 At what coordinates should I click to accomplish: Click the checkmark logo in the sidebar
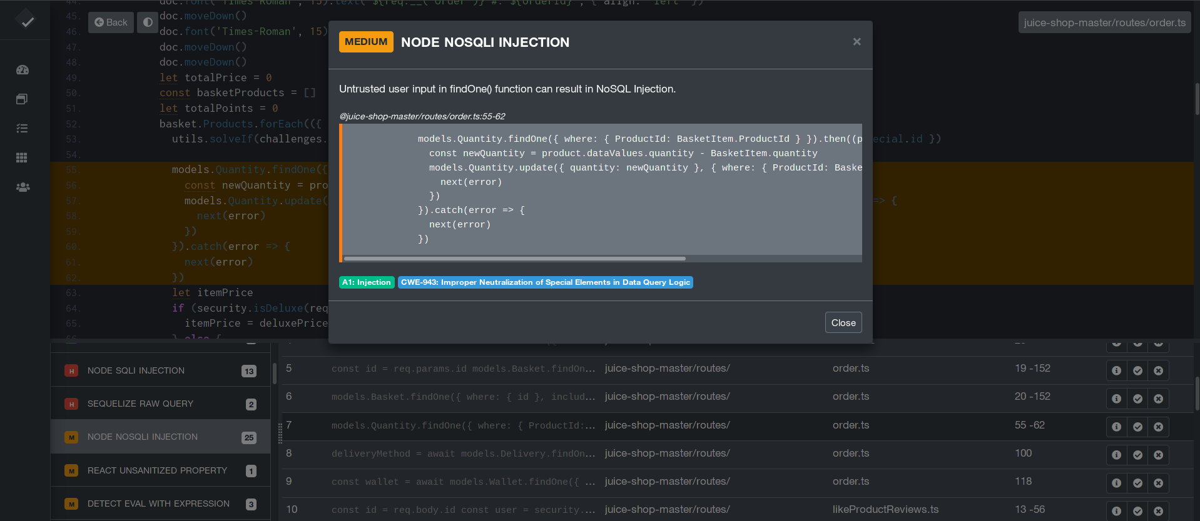point(25,21)
